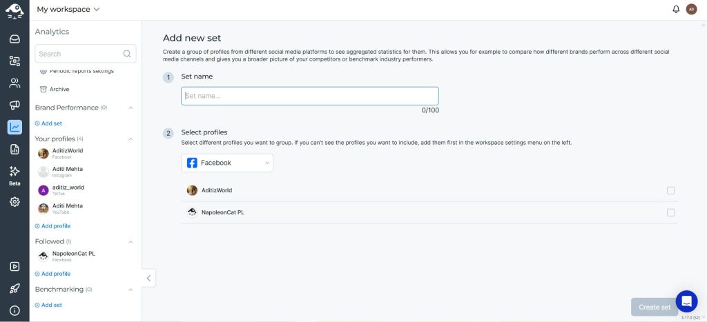
Task: Check the AditizWorld profile checkbox
Action: (x=670, y=190)
